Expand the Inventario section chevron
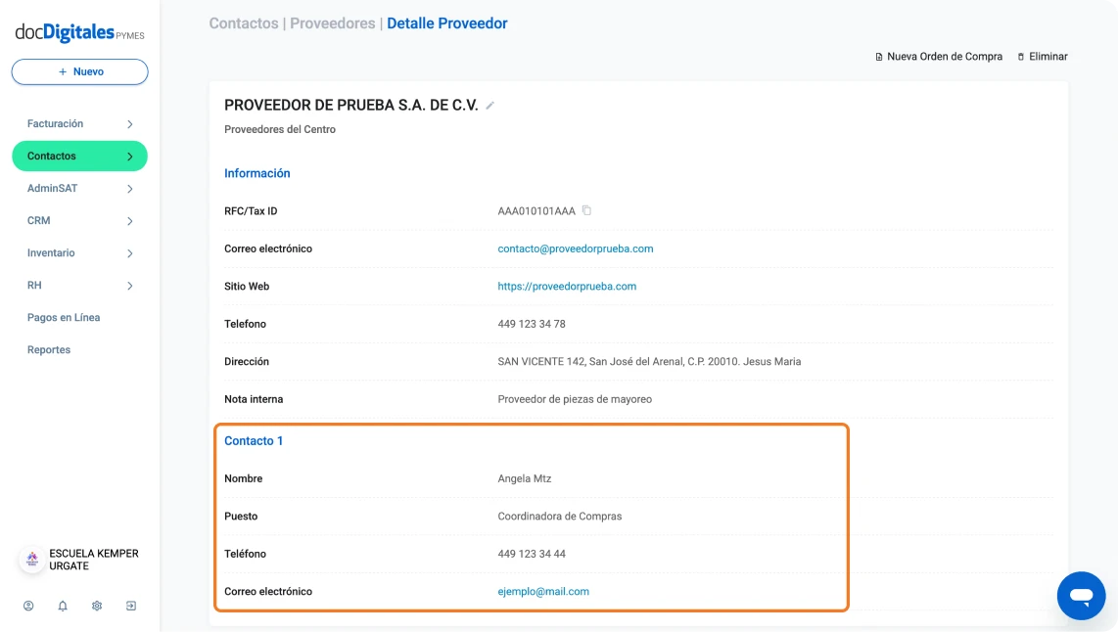Viewport: 1118px width, 632px height. point(130,253)
